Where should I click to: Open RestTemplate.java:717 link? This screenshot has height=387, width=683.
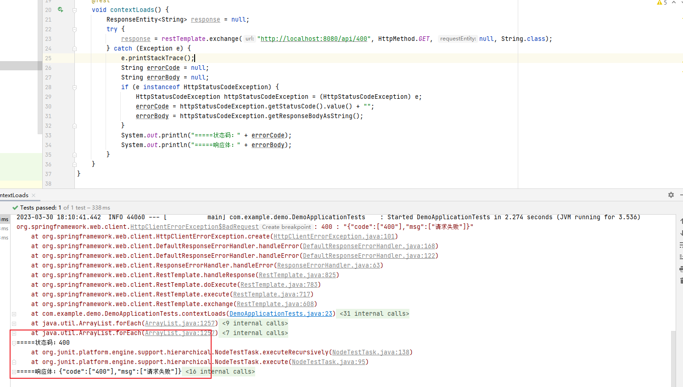pyautogui.click(x=272, y=295)
